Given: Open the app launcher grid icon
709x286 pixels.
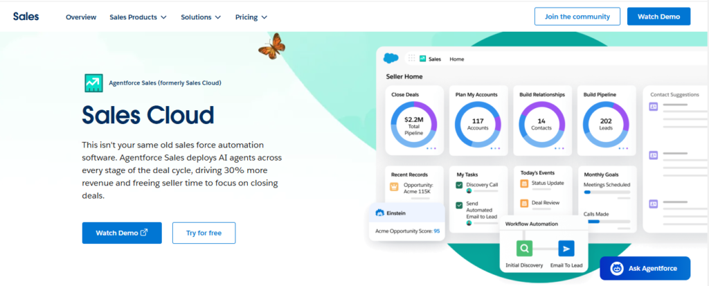Looking at the screenshot, I should tap(411, 58).
